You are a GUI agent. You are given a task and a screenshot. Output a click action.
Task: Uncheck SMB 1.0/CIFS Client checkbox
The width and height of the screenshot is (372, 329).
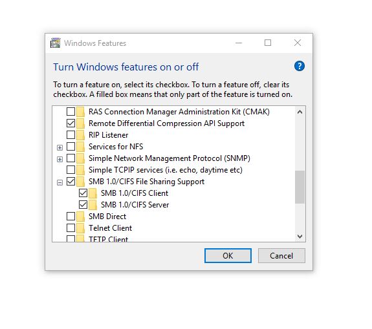point(83,193)
